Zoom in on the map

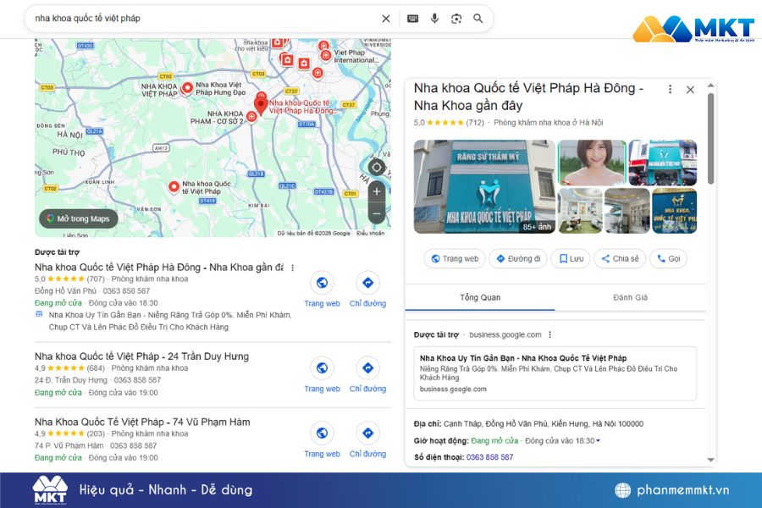pos(377,192)
